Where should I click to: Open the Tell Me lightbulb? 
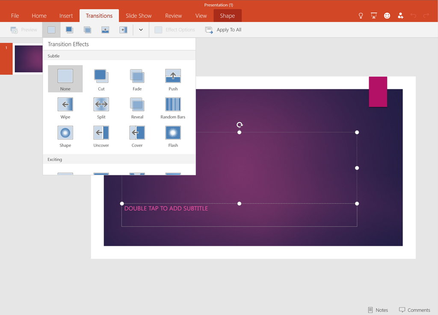coord(361,15)
